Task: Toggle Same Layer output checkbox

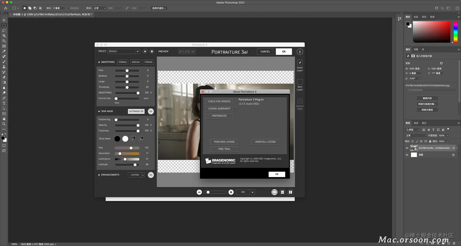Action: pyautogui.click(x=300, y=62)
